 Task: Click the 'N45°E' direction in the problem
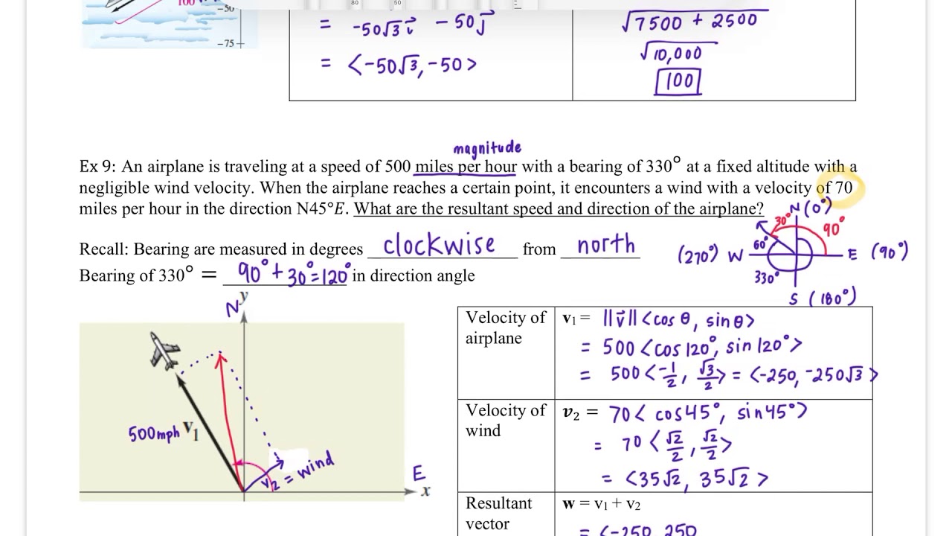[321, 208]
